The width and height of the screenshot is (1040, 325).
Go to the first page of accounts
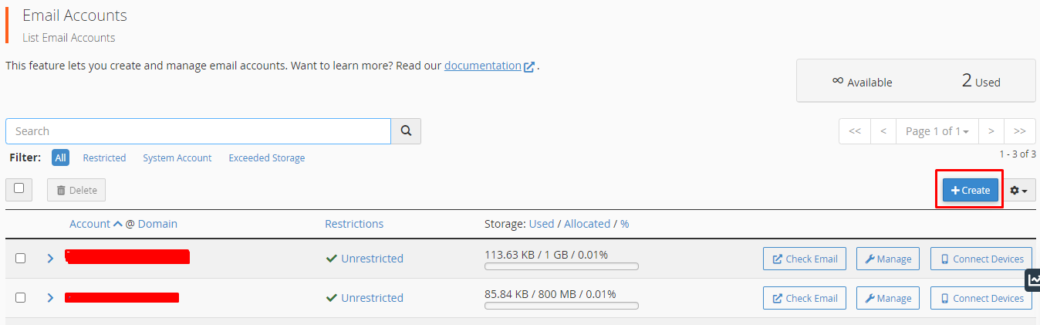pyautogui.click(x=855, y=131)
